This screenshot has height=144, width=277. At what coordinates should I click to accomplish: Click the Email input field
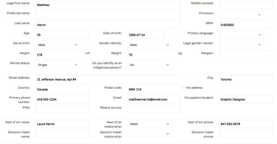point(154,100)
